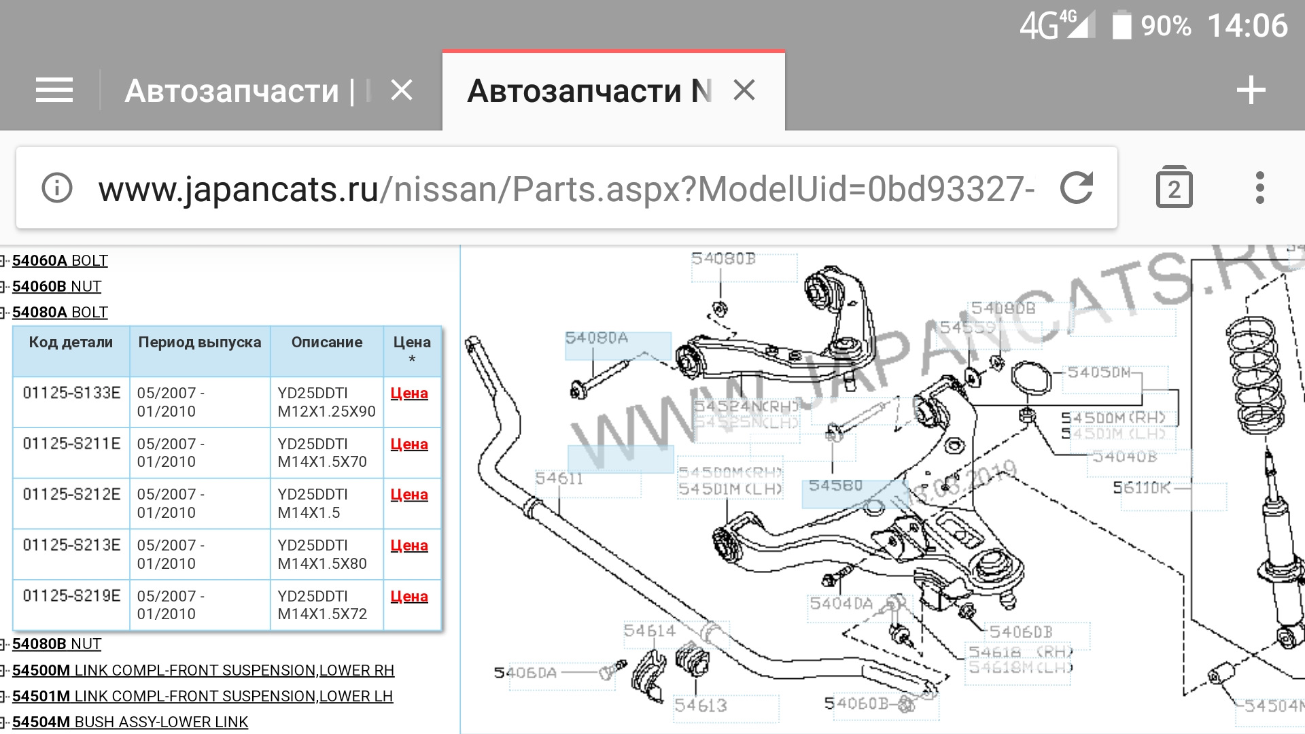Open 54500M LINK COMPL lower RH
The width and height of the screenshot is (1305, 734).
click(203, 670)
